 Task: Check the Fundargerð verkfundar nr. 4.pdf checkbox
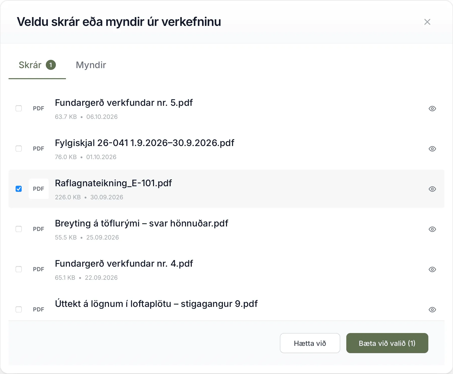click(x=19, y=269)
